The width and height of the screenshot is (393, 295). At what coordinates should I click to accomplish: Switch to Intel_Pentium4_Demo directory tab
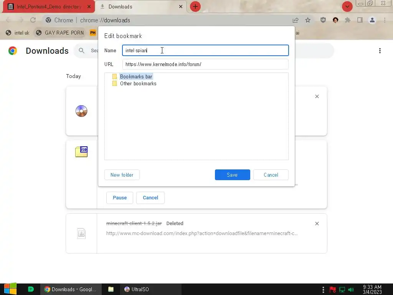click(49, 7)
